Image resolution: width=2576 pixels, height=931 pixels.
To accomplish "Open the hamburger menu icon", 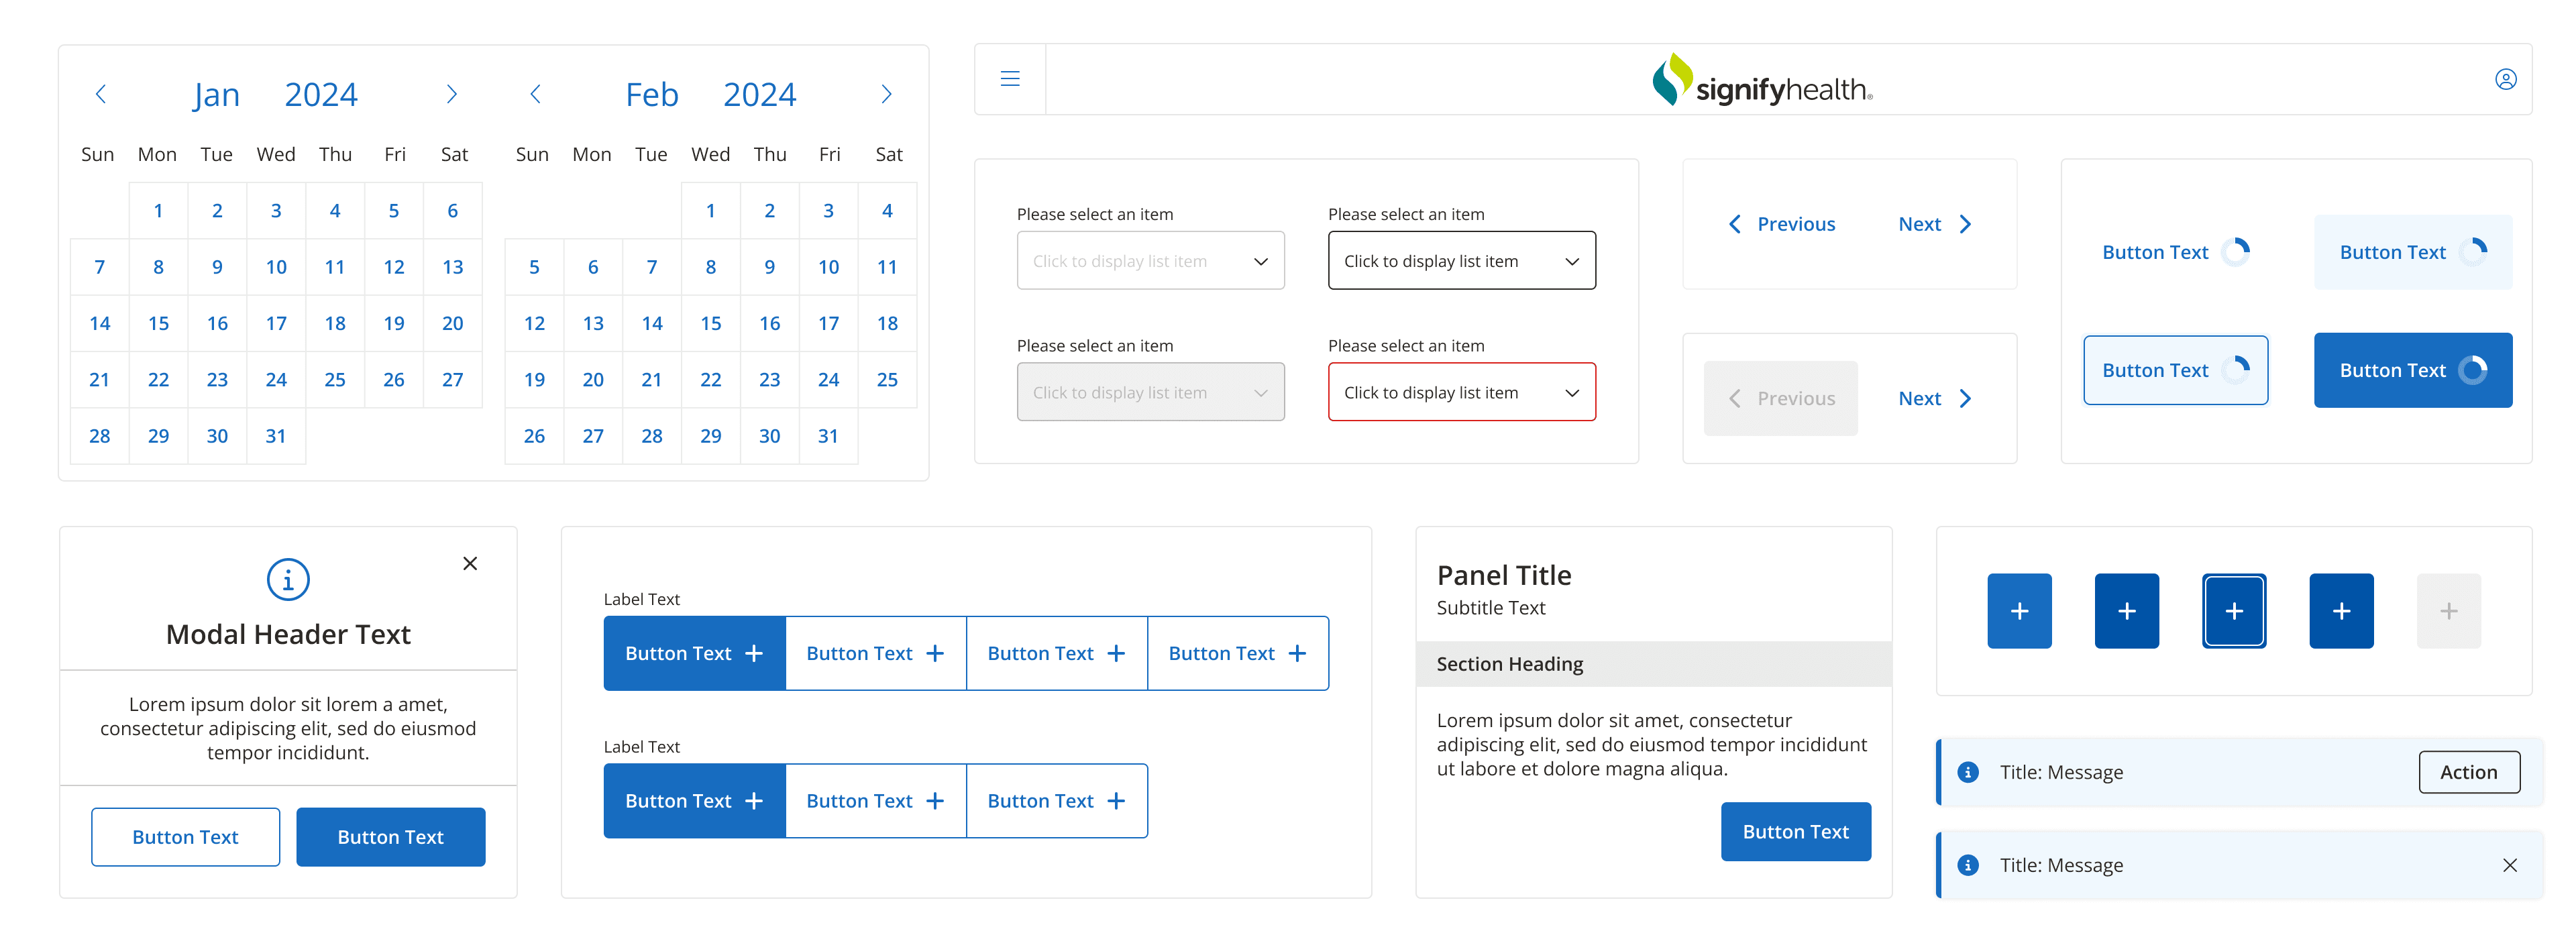I will pyautogui.click(x=1010, y=79).
